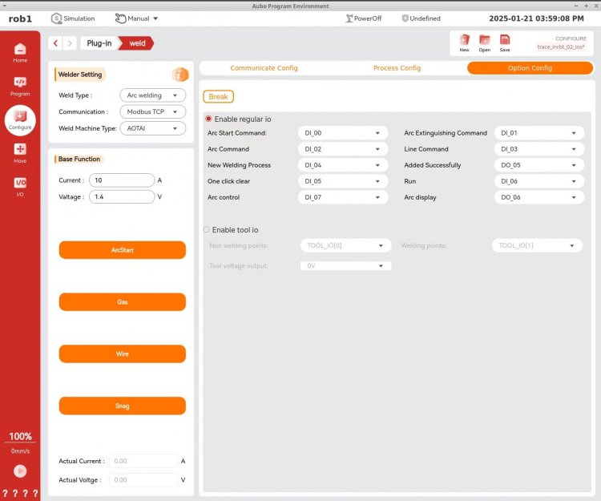
Task: Click the Break button
Action: (x=218, y=97)
